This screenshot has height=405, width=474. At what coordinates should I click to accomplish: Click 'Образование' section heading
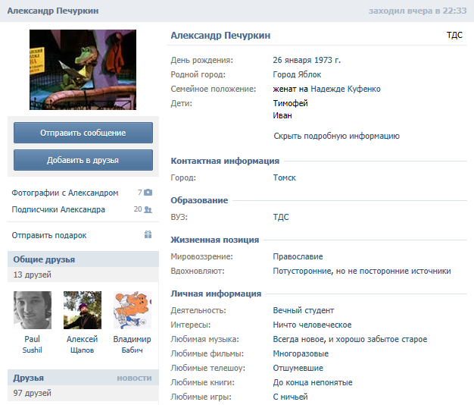click(199, 200)
